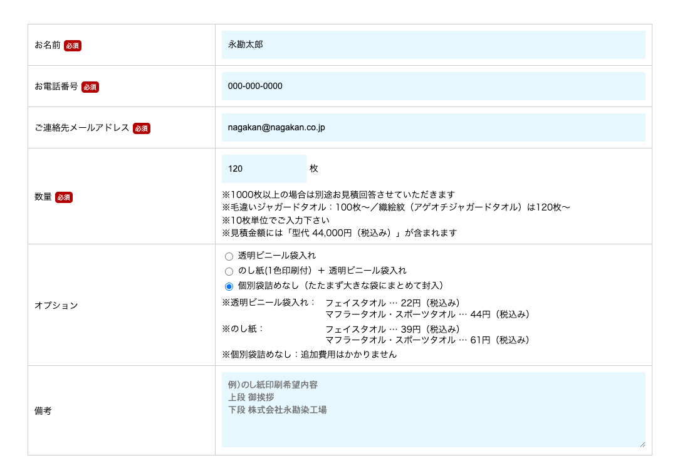Click the note ※個別袋詰めなし：追加費用はかかりません

click(x=310, y=355)
